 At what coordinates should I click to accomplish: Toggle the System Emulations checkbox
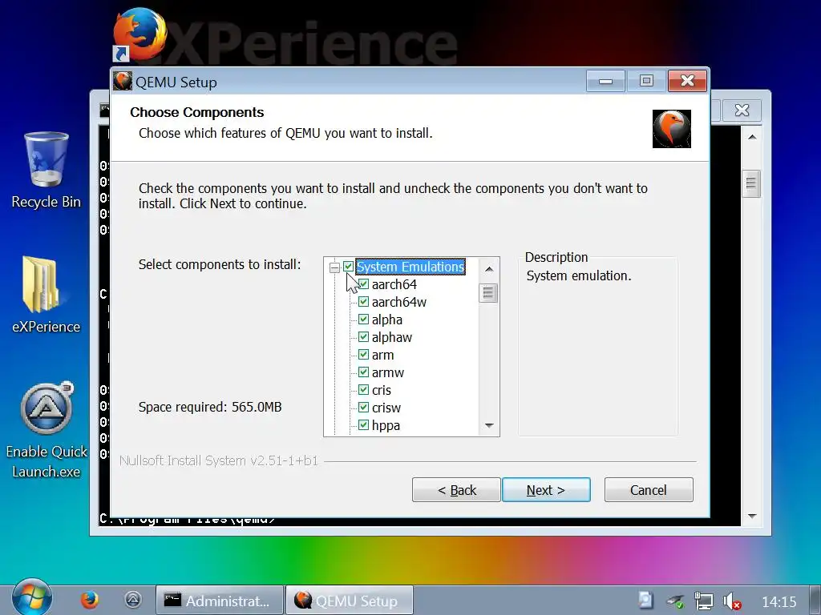click(x=348, y=267)
